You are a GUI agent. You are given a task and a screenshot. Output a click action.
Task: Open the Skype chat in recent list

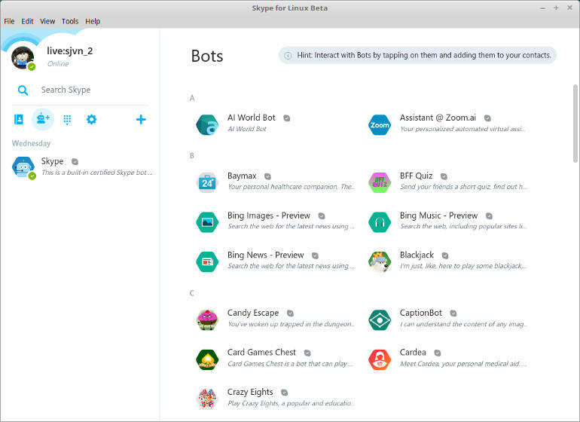pyautogui.click(x=80, y=167)
